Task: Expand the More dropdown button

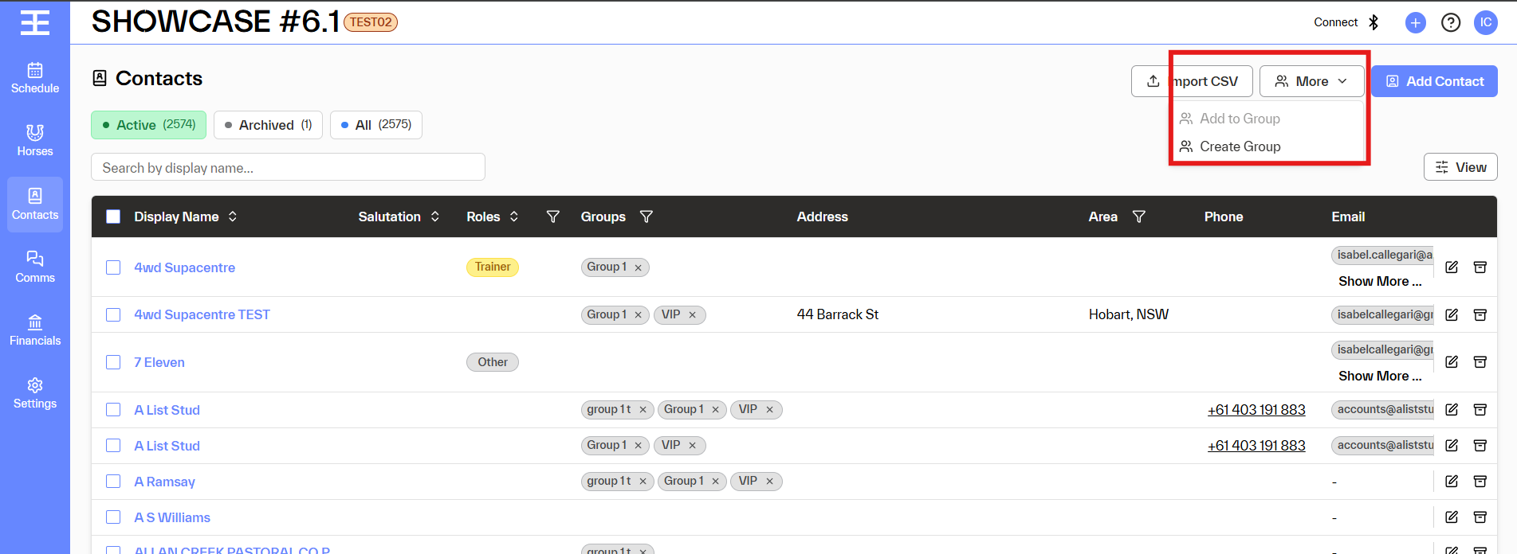Action: 1311,81
